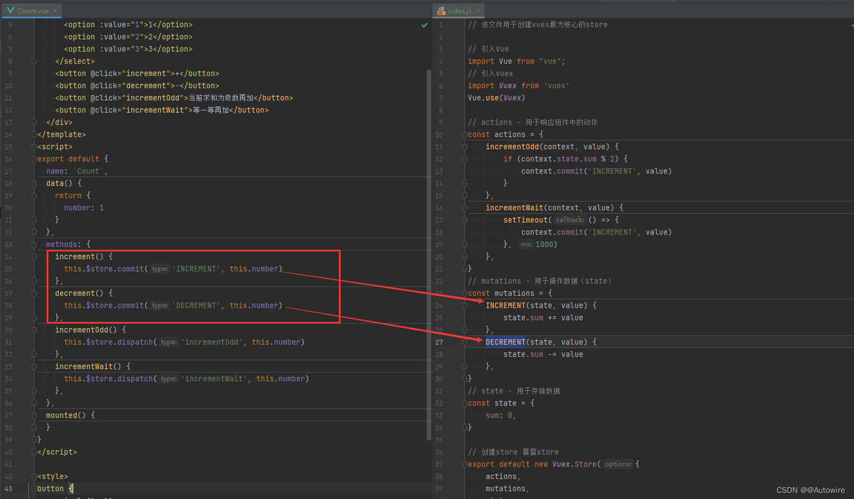854x499 pixels.
Task: Click the name: `Count` line in Count.vue
Action: point(77,171)
